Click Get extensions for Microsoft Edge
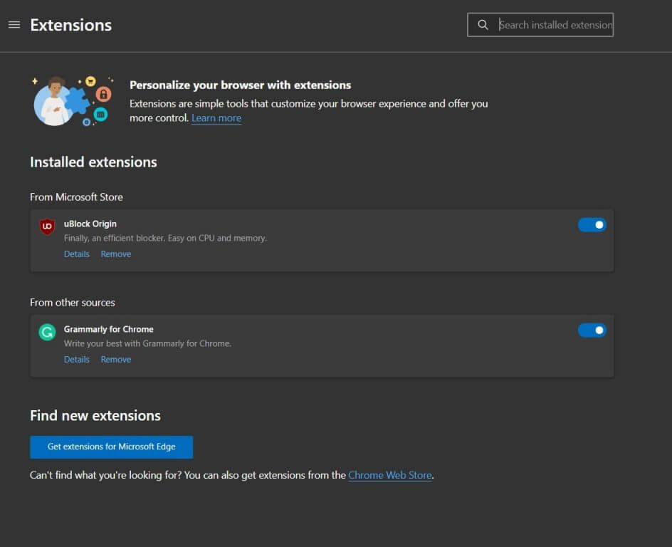This screenshot has width=672, height=547. coord(112,447)
